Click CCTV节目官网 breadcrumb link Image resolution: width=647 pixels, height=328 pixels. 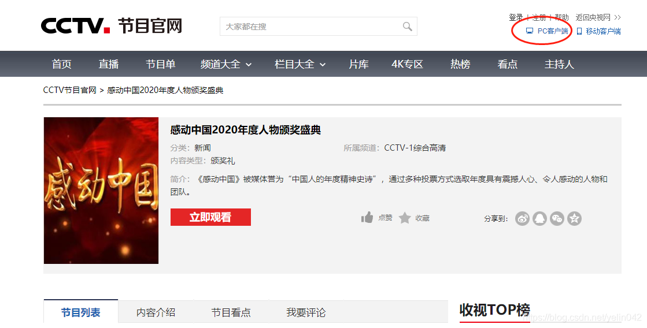pyautogui.click(x=70, y=90)
